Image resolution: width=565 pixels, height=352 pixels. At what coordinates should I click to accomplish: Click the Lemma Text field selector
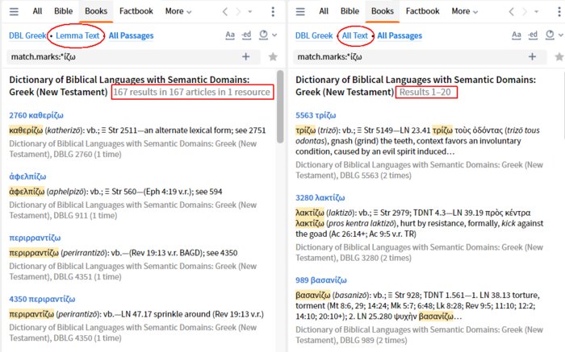tap(77, 35)
